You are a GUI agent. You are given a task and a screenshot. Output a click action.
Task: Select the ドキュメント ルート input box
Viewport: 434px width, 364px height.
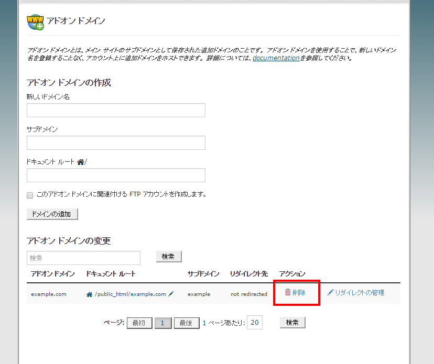click(116, 175)
